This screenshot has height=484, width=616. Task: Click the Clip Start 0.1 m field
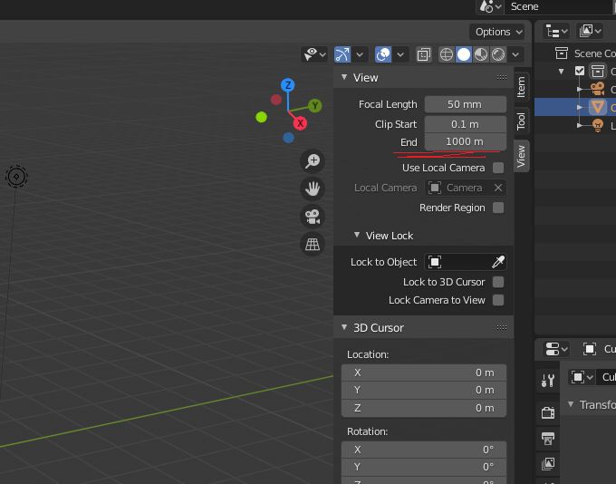click(465, 124)
